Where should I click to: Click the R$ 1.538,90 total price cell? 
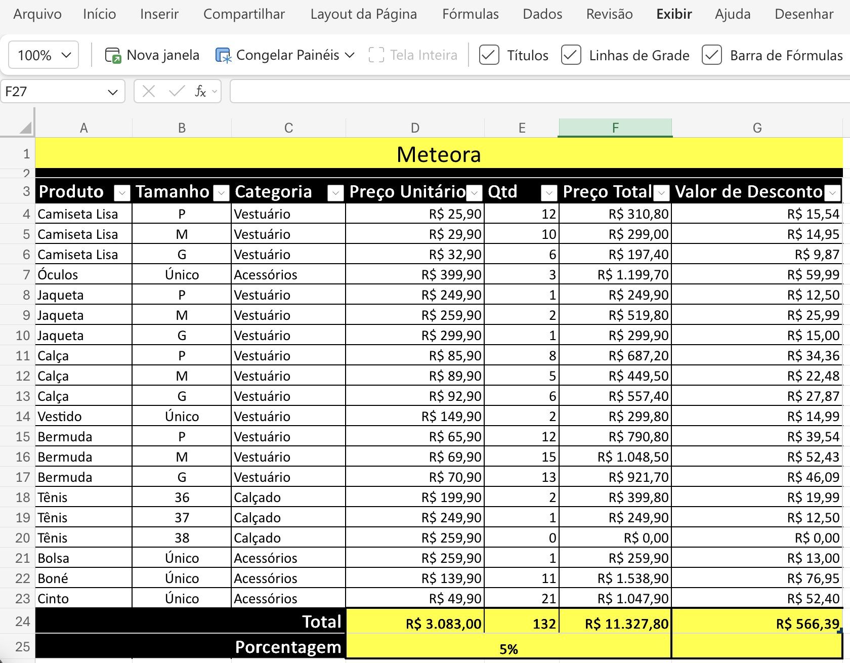615,578
